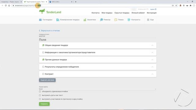Click the Ревизор text link
The width and height of the screenshot is (196, 110).
(107, 20)
